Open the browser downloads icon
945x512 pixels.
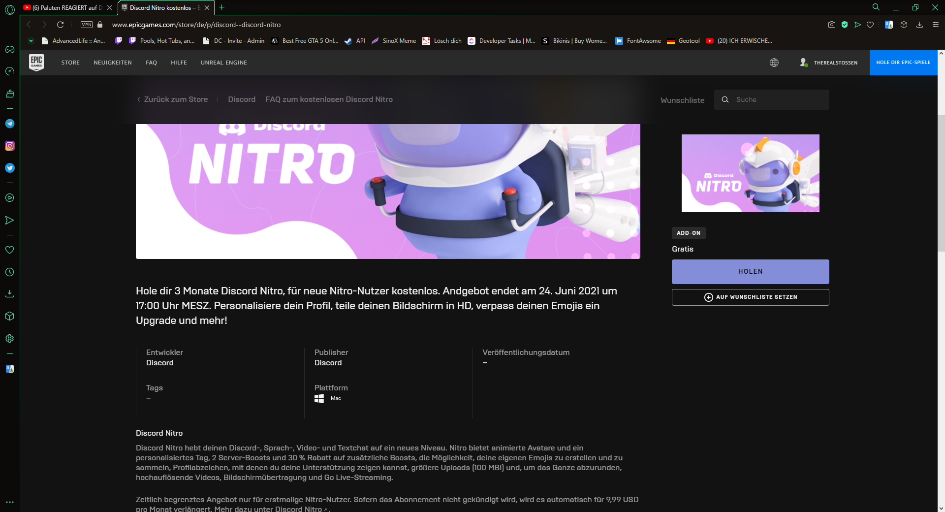point(919,25)
